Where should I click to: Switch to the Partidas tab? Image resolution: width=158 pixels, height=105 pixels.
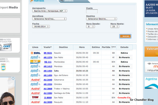pyautogui.click(x=37, y=1)
